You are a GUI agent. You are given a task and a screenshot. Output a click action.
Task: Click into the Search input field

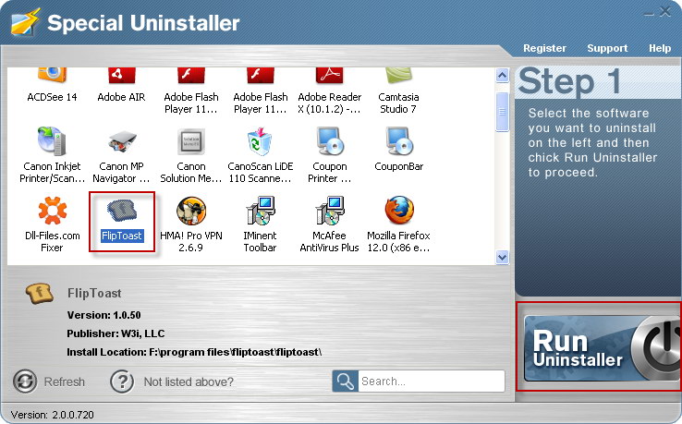click(432, 382)
